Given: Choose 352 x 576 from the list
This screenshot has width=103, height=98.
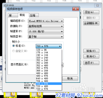Looking at the screenshot, I should (49, 68).
